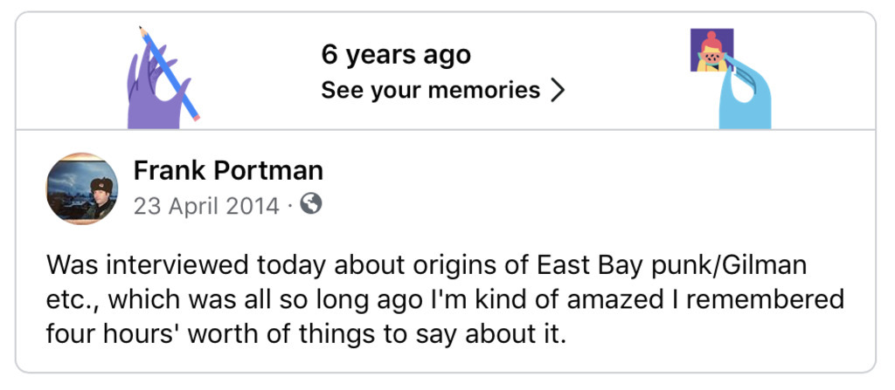Screen dimensions: 895x390
Task: Click the post's first line starting "Was interviewed today"
Action: coord(426,264)
